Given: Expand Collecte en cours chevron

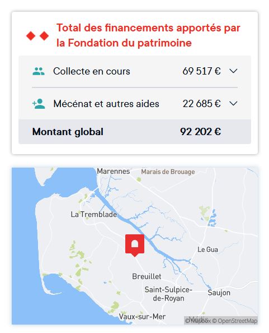Looking at the screenshot, I should pyautogui.click(x=233, y=71).
